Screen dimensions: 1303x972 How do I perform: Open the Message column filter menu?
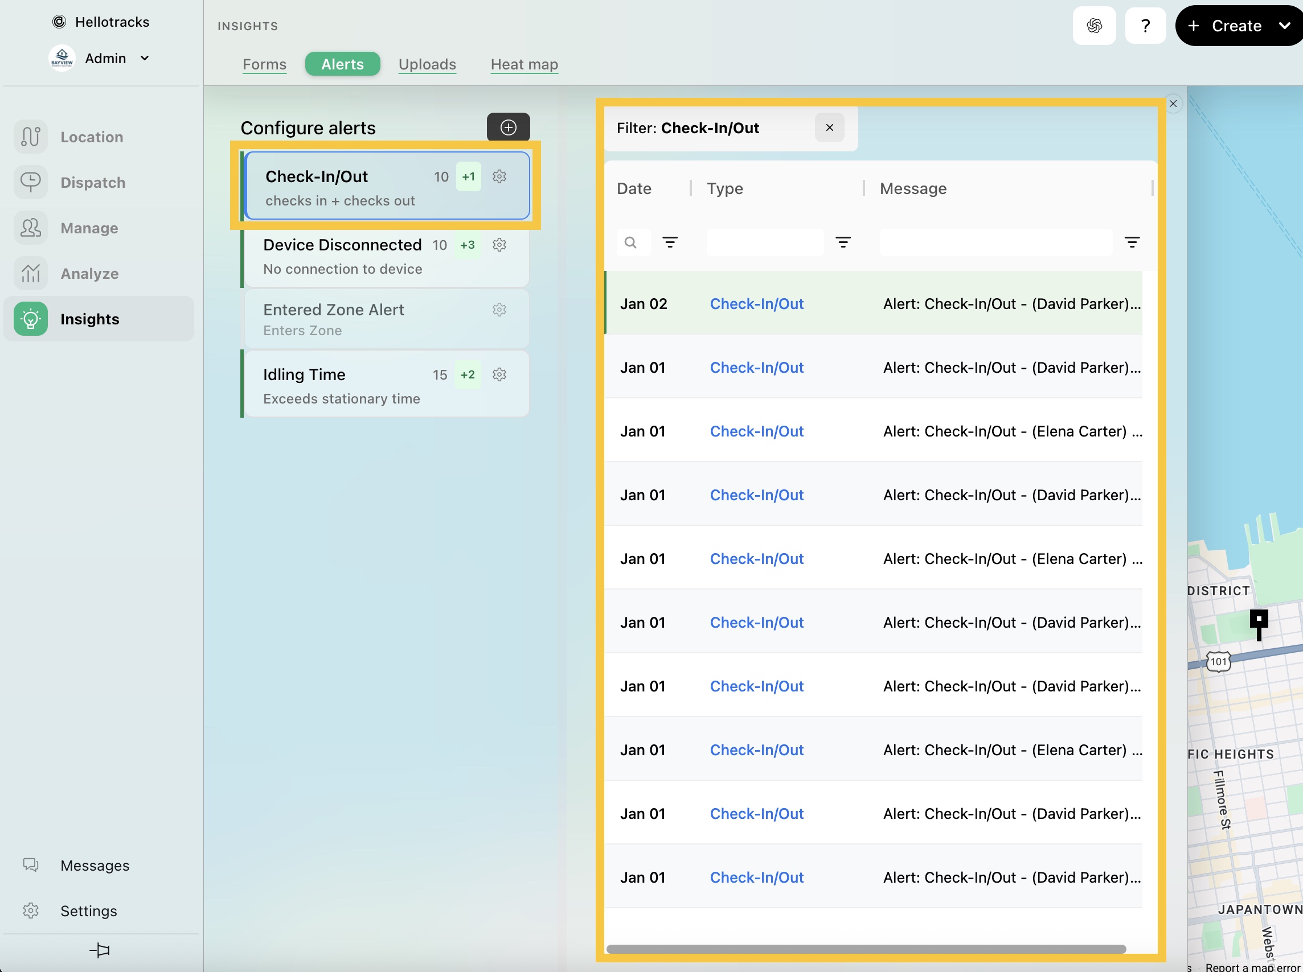pyautogui.click(x=1131, y=242)
